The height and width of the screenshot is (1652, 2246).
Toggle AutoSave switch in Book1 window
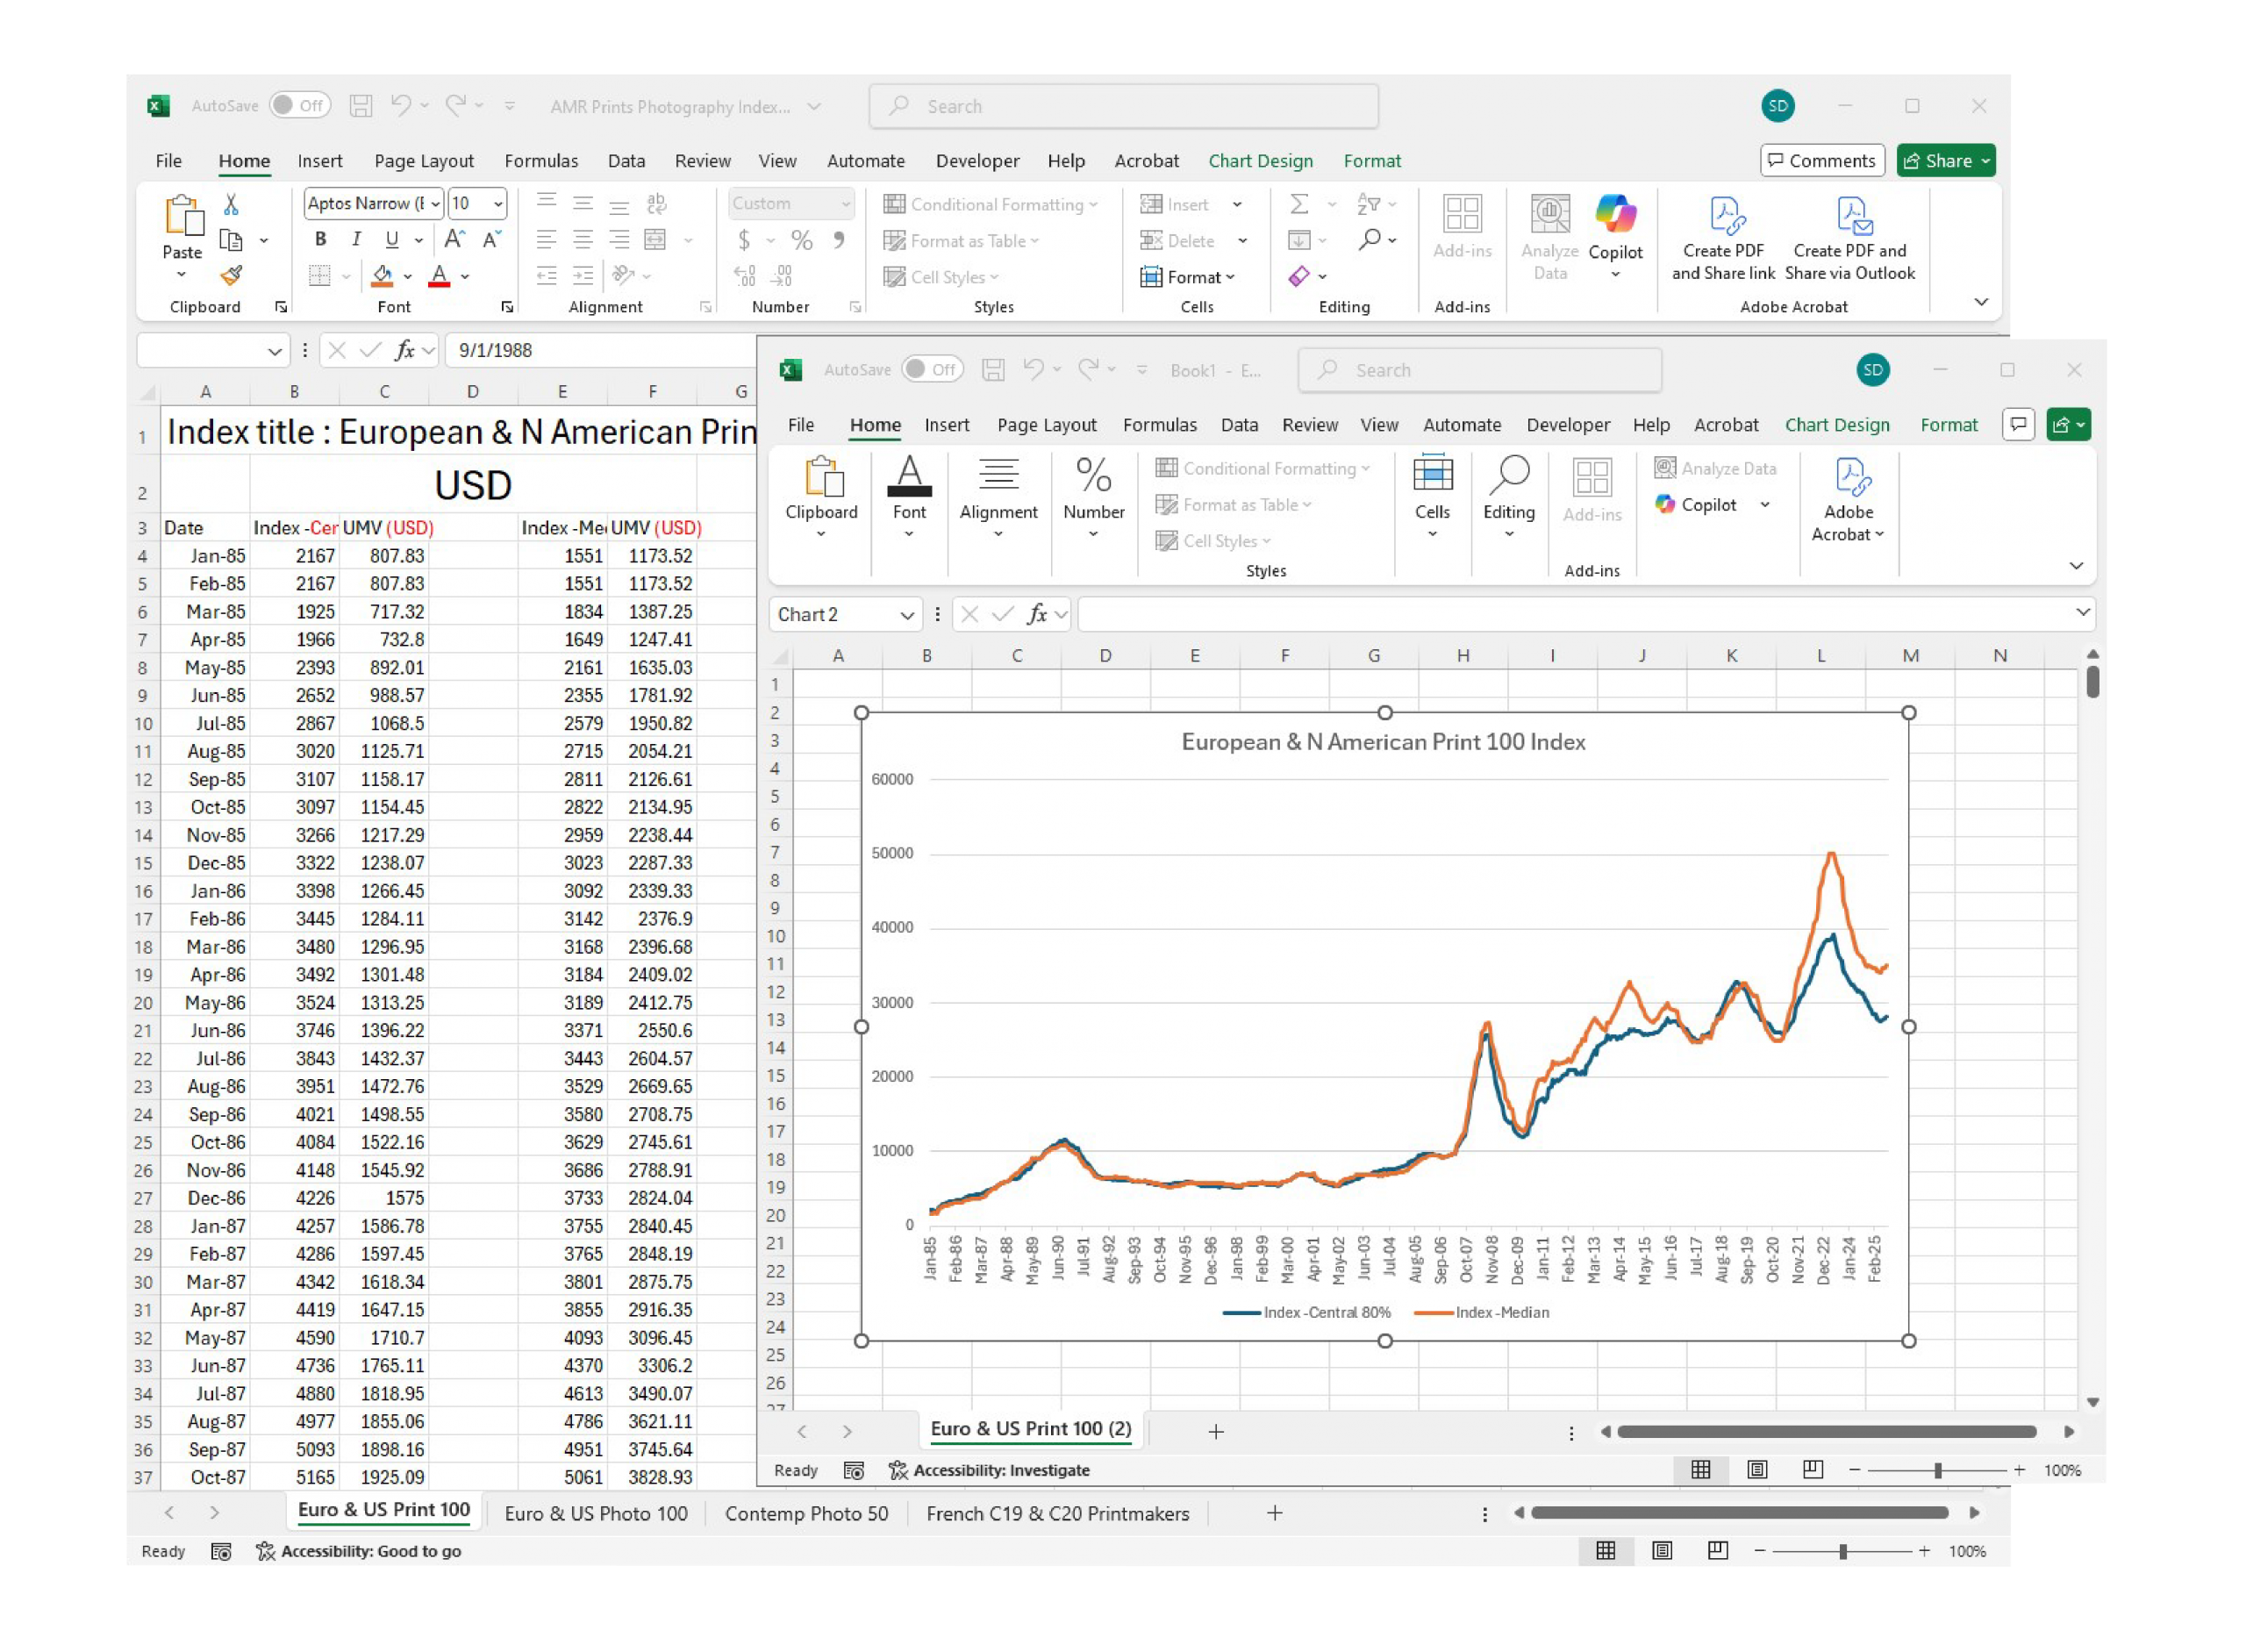click(x=932, y=370)
